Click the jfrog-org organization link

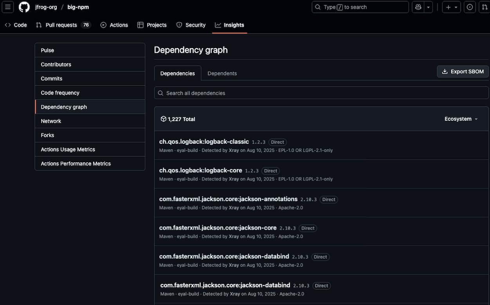[x=46, y=7]
